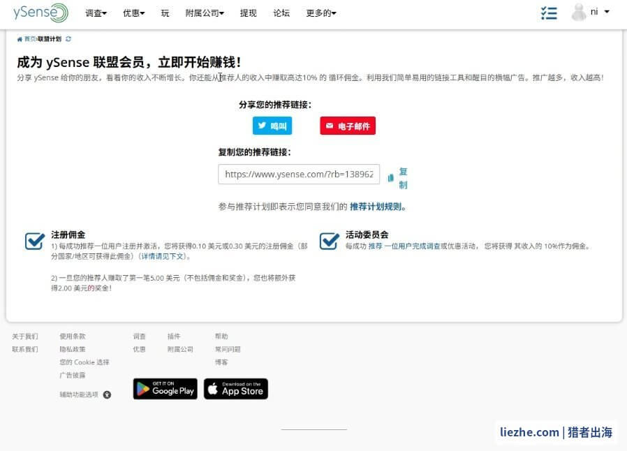The height and width of the screenshot is (451, 627).
Task: Open 帮助 footer link
Action: pos(221,337)
